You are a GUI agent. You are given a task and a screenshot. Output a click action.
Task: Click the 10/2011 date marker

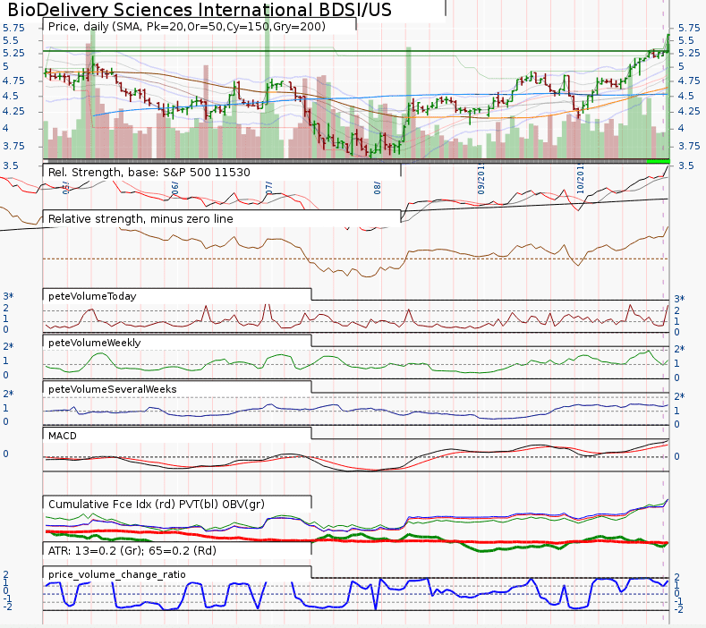581,179
